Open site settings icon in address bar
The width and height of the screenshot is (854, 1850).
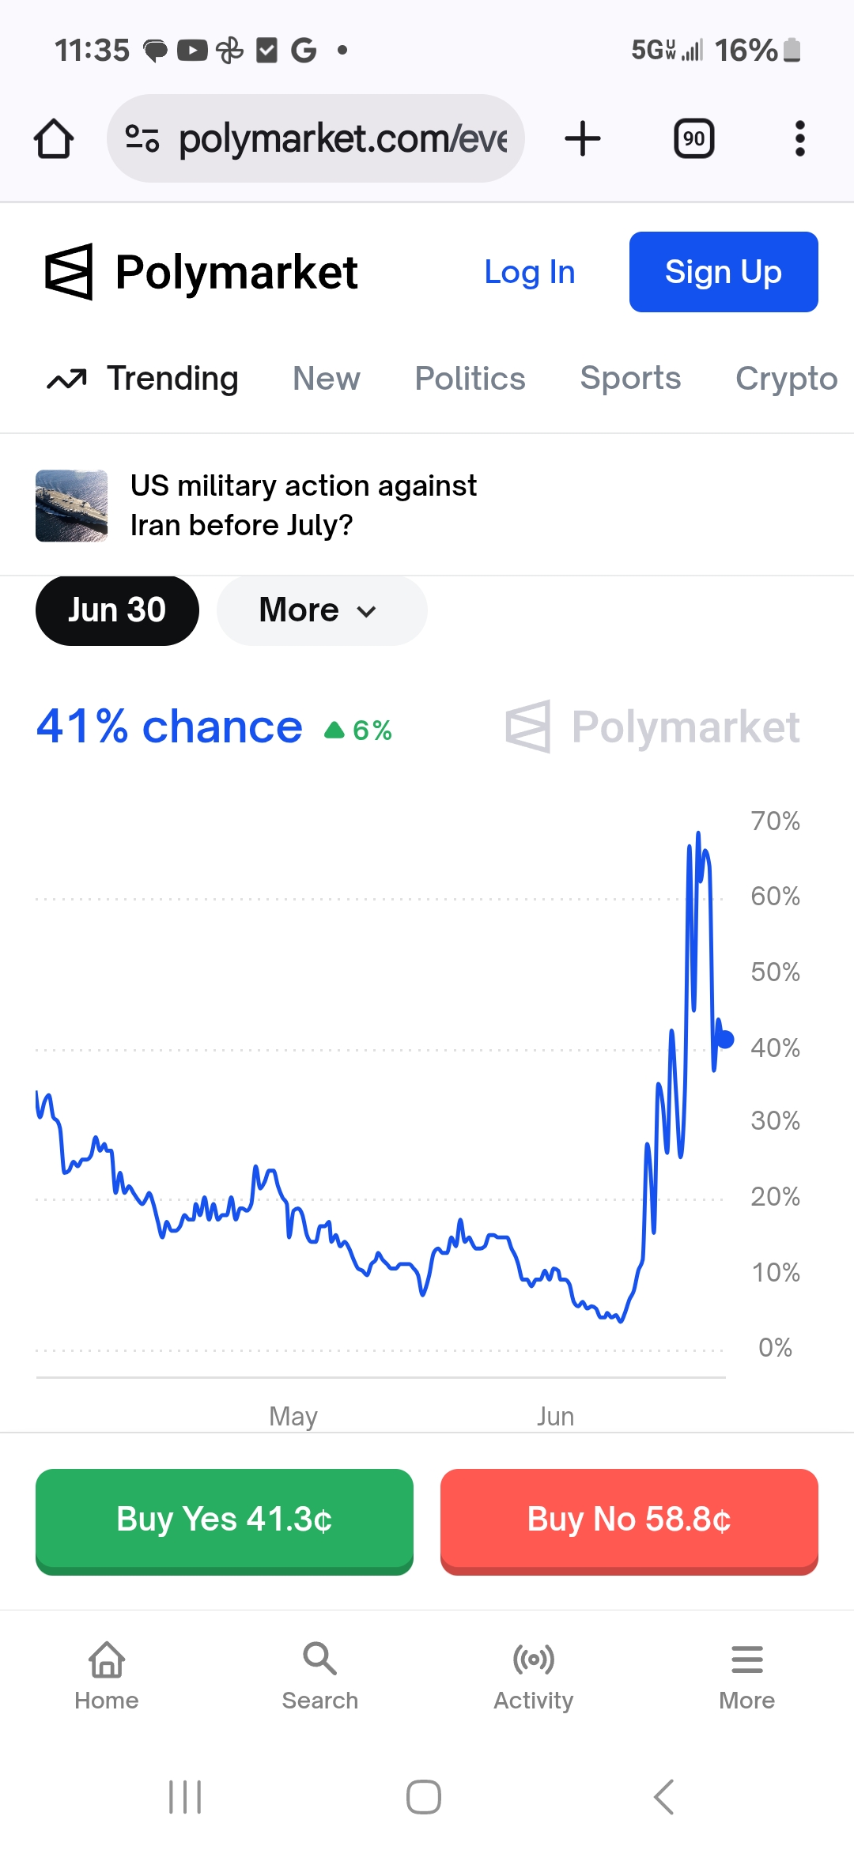(x=142, y=138)
